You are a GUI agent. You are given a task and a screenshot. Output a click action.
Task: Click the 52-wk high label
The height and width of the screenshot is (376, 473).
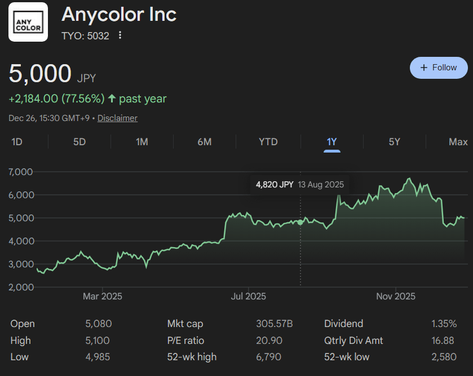[192, 357]
